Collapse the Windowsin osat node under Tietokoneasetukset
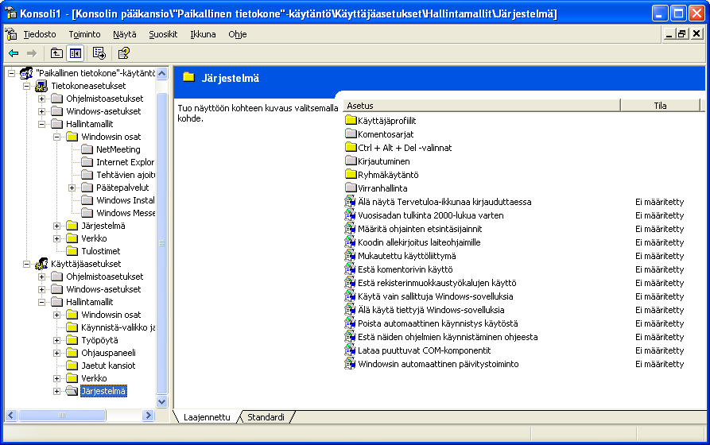The width and height of the screenshot is (710, 445). [x=57, y=137]
